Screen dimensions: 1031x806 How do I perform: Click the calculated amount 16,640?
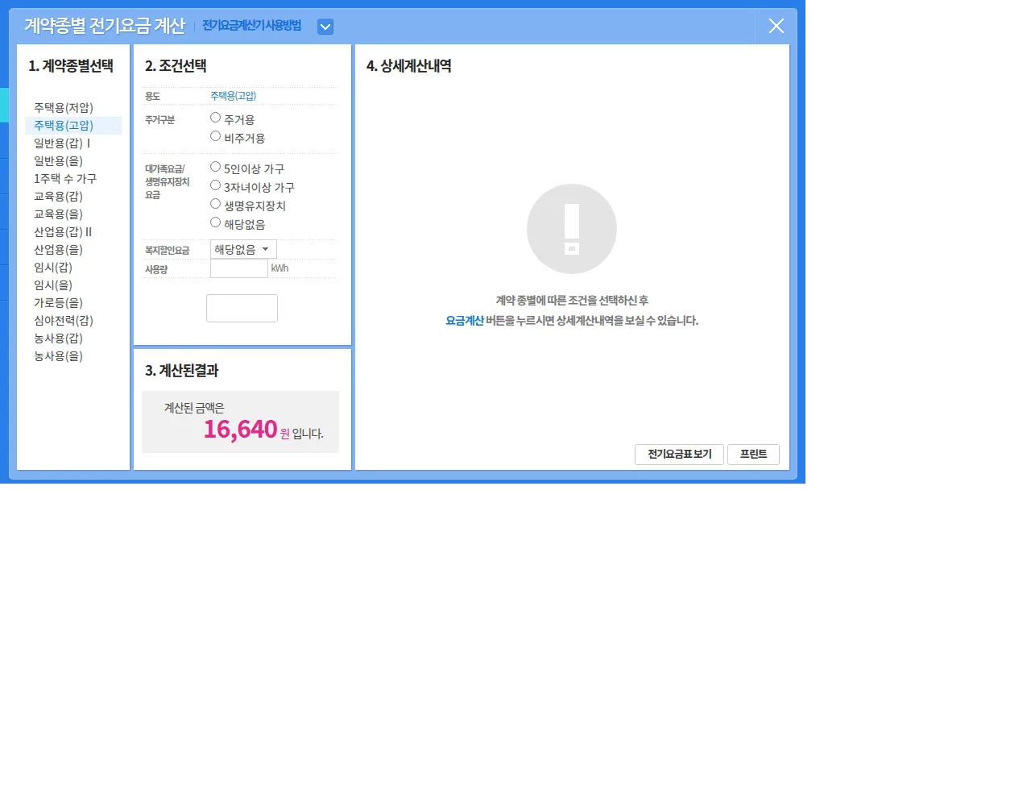(240, 430)
